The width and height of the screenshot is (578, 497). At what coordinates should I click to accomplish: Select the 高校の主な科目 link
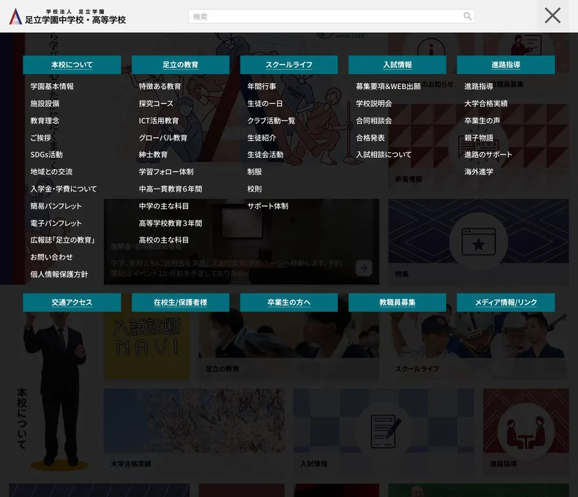click(x=164, y=240)
